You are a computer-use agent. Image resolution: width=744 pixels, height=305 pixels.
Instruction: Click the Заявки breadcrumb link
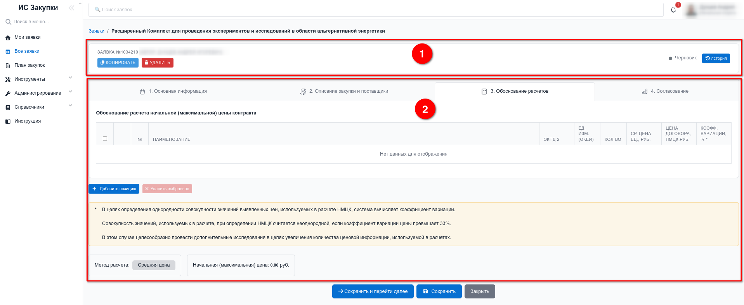click(97, 31)
